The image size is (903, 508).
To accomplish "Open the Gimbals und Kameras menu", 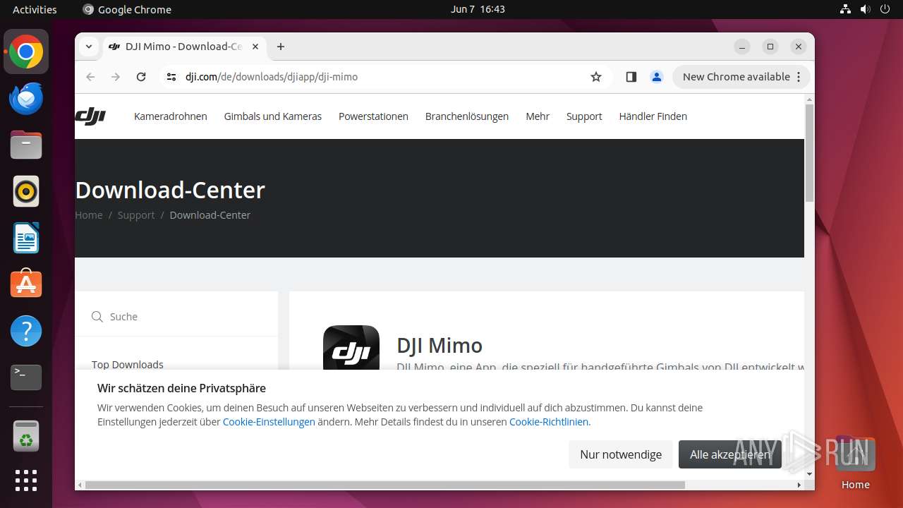I will click(273, 116).
